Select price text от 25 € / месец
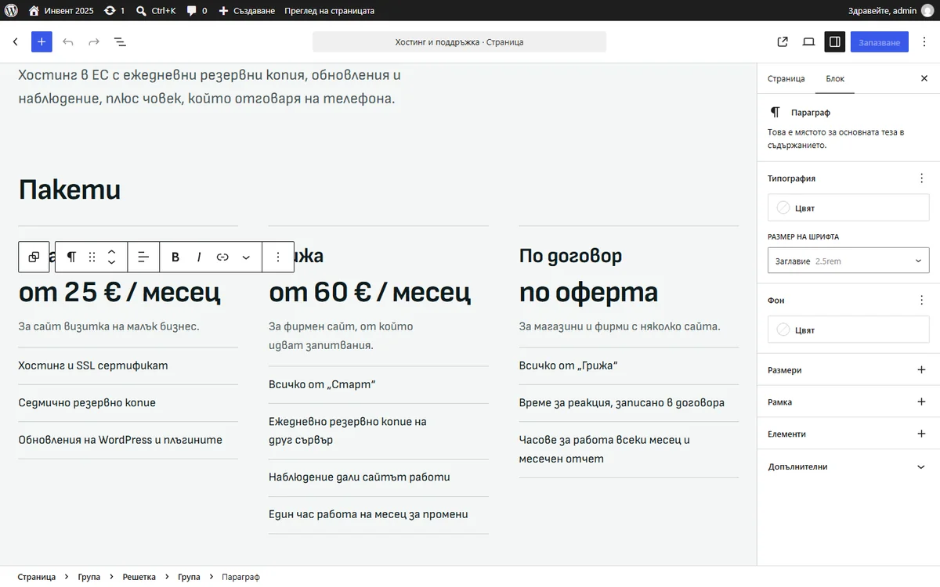The height and width of the screenshot is (587, 940). click(119, 292)
